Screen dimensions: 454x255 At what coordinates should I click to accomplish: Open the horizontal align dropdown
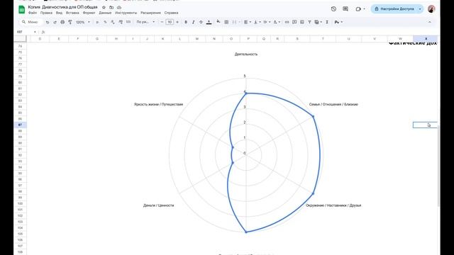(247, 22)
